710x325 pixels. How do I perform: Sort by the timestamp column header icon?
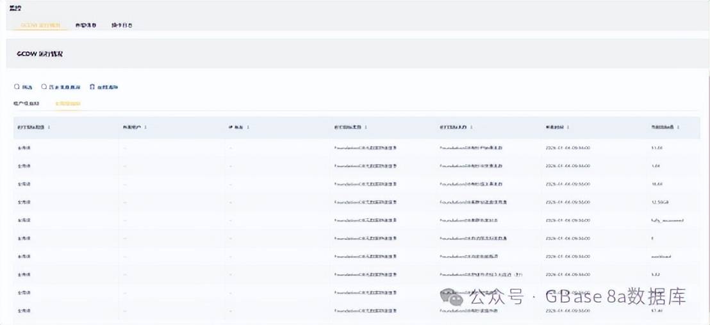click(568, 127)
